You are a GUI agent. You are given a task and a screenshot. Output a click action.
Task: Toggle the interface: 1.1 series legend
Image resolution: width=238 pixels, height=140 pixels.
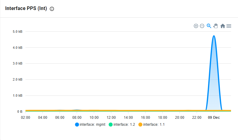click(152, 125)
